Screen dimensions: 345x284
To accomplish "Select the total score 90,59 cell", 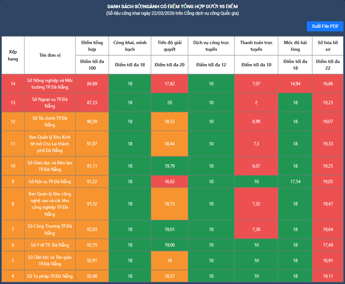I will [x=92, y=122].
